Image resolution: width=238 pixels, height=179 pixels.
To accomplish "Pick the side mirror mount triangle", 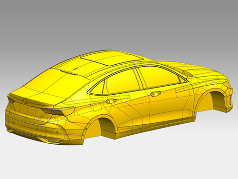I will (181, 79).
